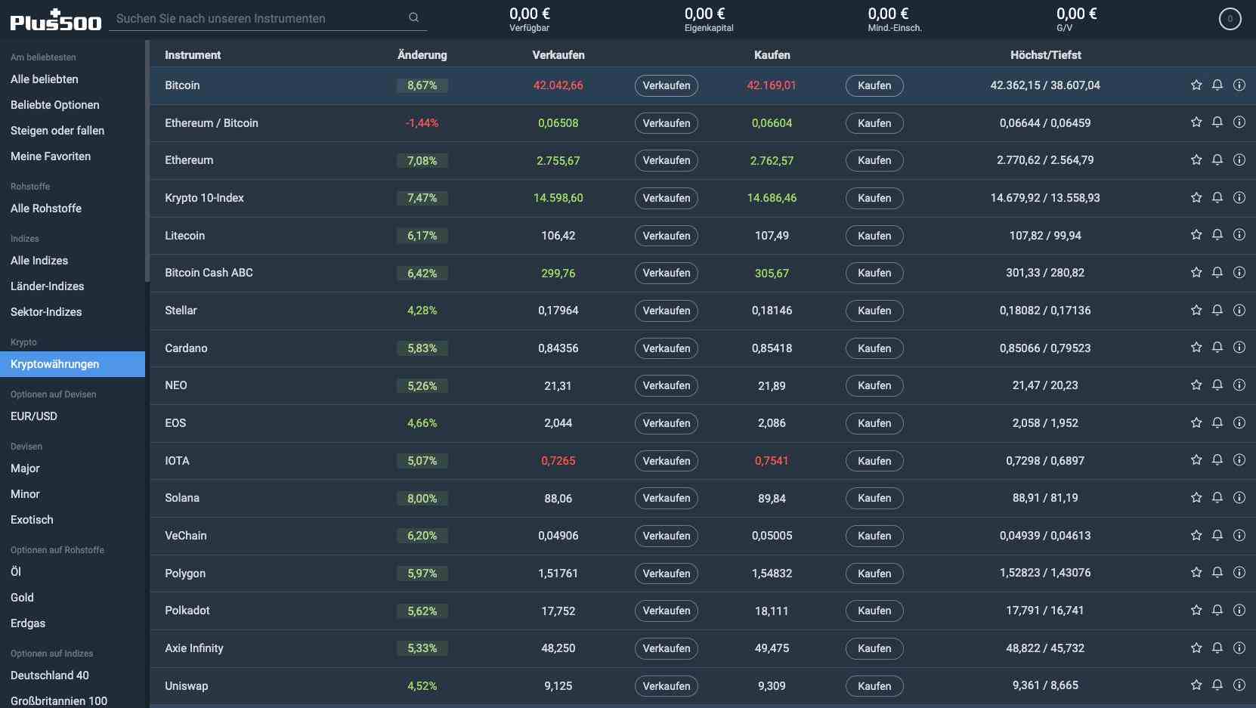Screen dimensions: 1256x708
Task: Set alert bell for Solana
Action: point(1217,498)
